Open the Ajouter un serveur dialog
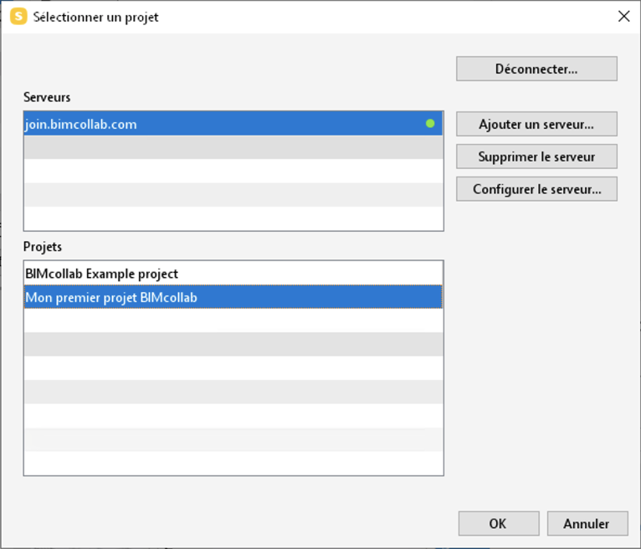Viewport: 641px width, 549px height. pos(536,124)
